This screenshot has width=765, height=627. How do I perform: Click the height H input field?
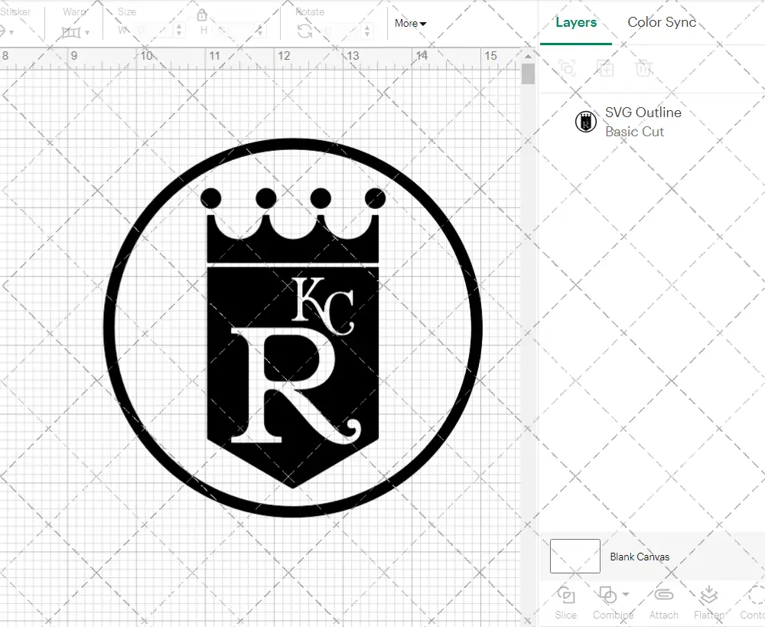(233, 31)
